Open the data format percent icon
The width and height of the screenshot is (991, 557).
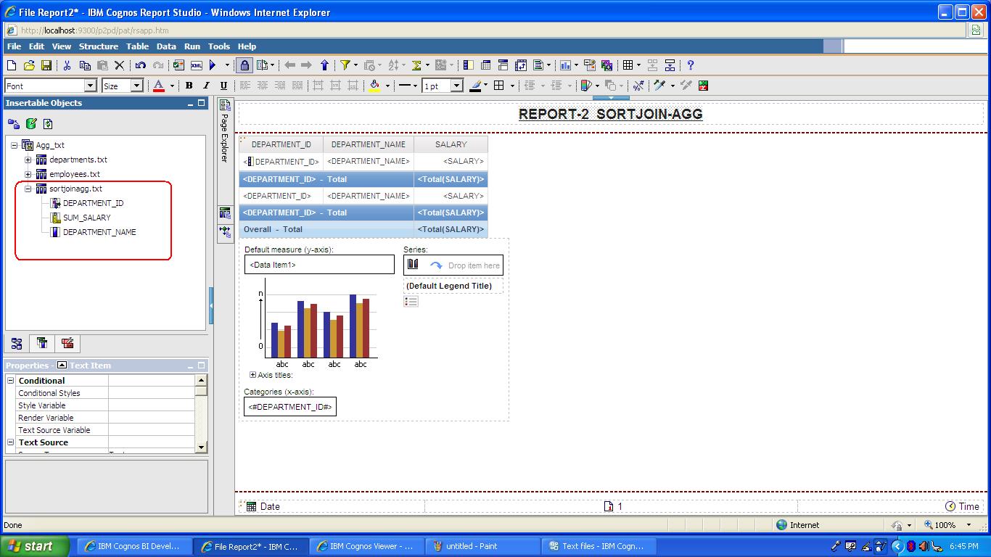[x=638, y=86]
